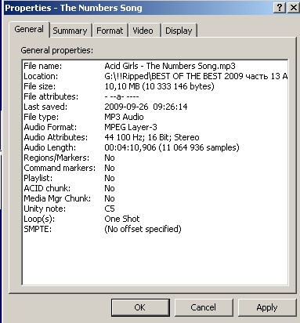
Task: Click the File attributes value '- --a- ----'
Action: point(121,96)
